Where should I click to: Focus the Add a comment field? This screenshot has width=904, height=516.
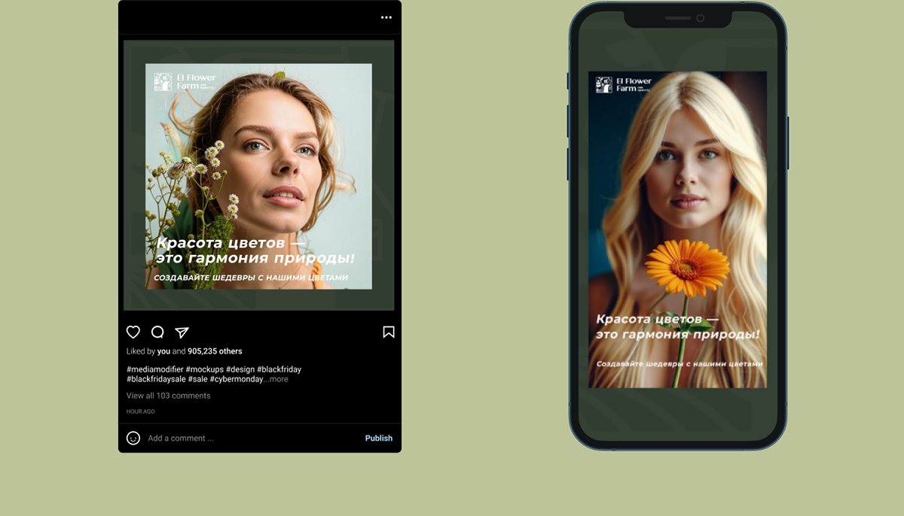pos(226,438)
